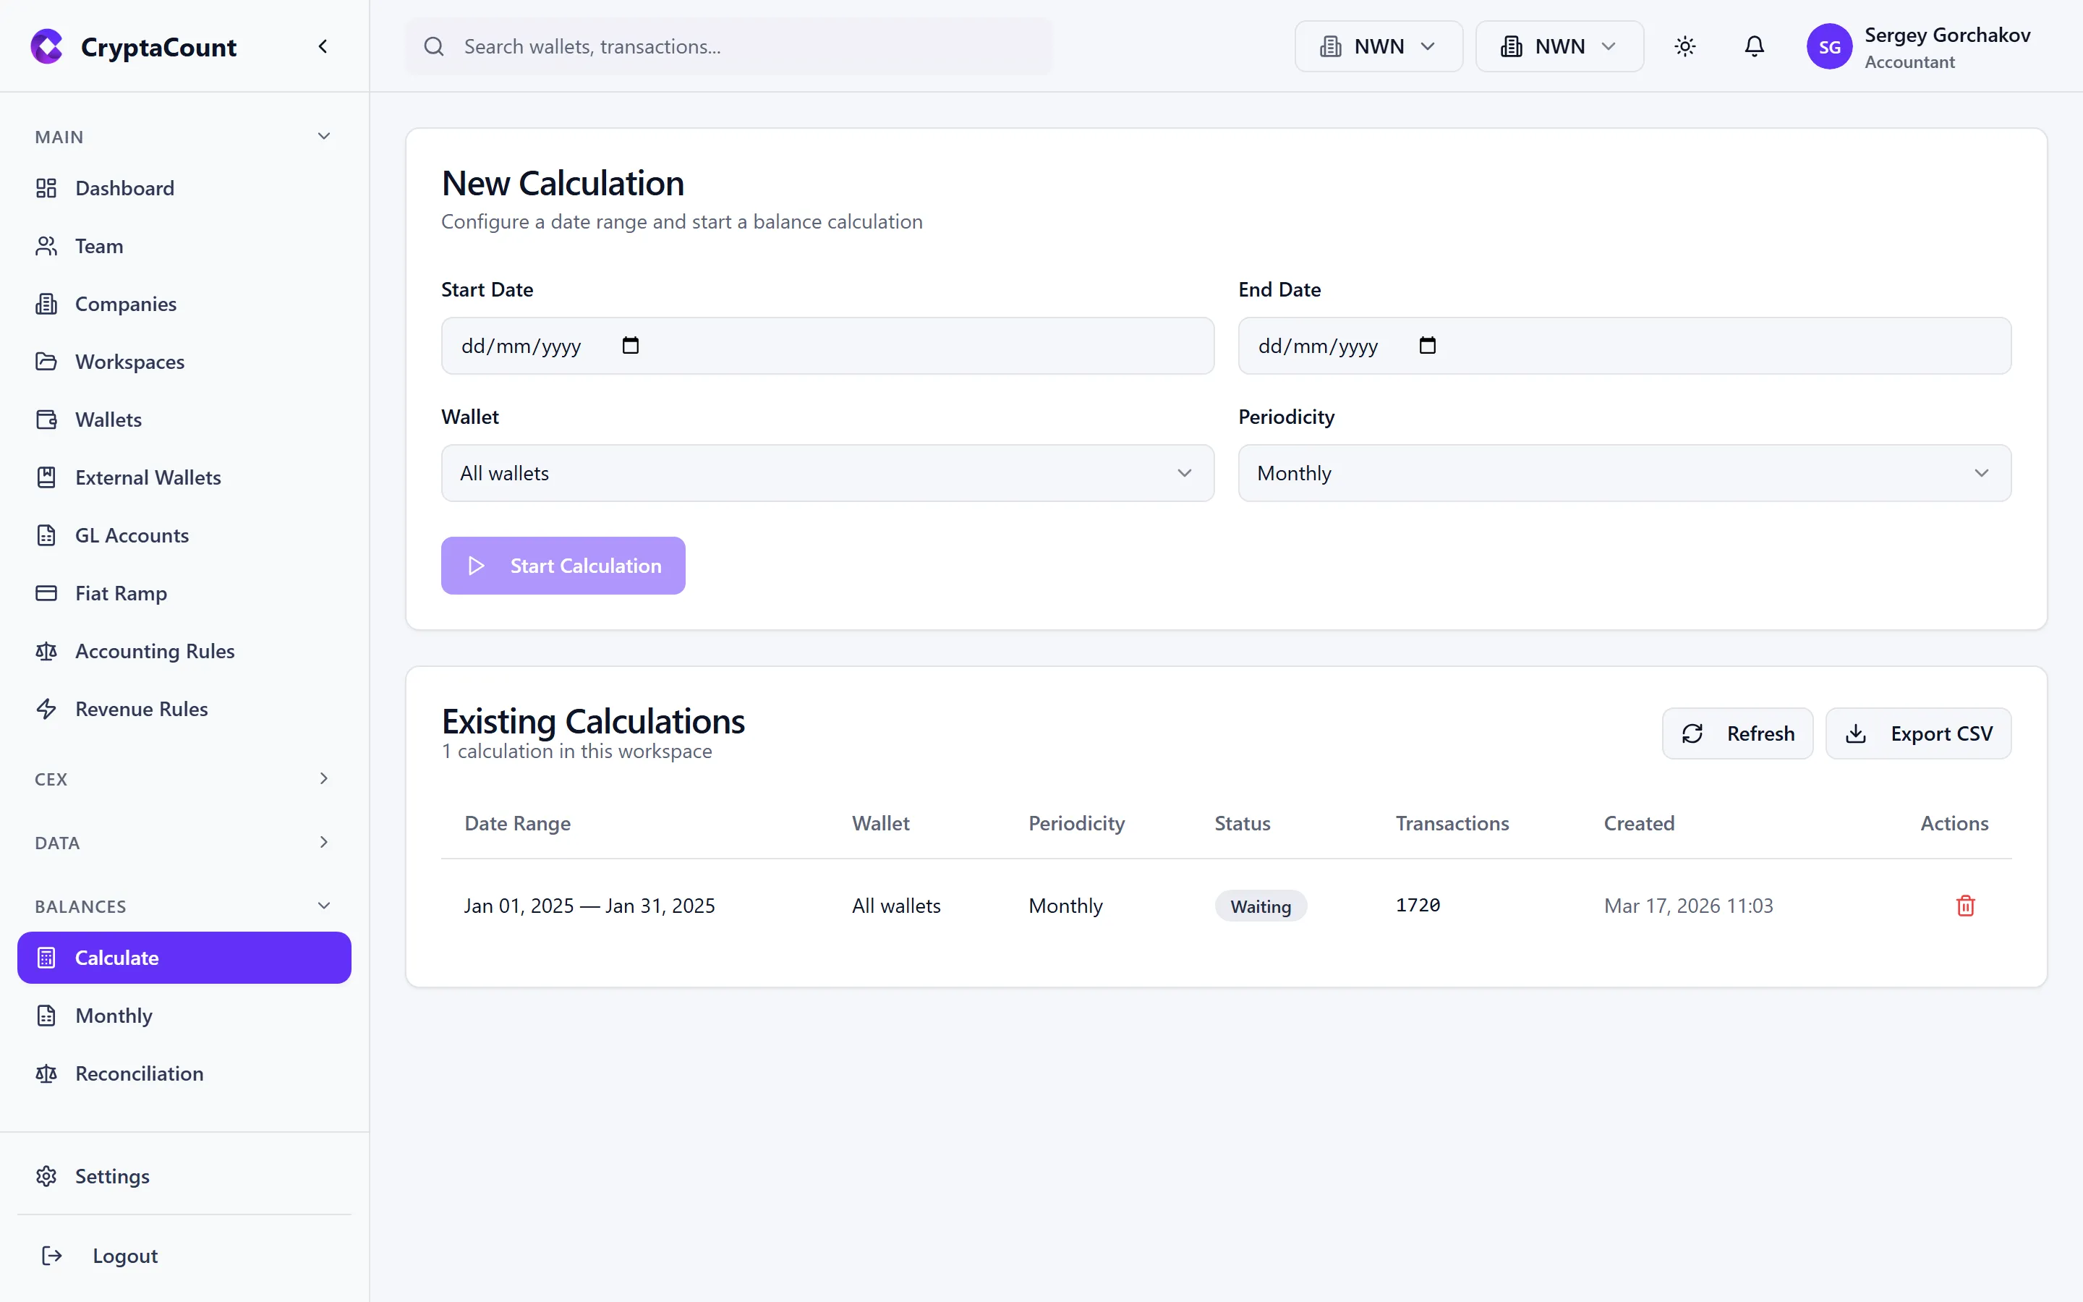Open the Start Date calendar picker
Screen dimensions: 2083x1302
click(x=631, y=345)
